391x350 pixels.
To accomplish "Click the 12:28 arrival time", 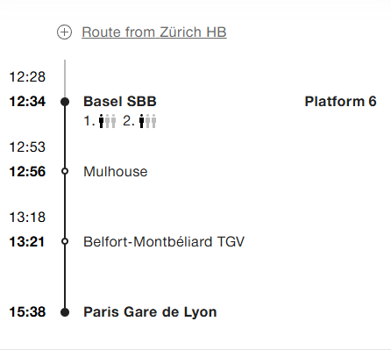I will pyautogui.click(x=27, y=77).
